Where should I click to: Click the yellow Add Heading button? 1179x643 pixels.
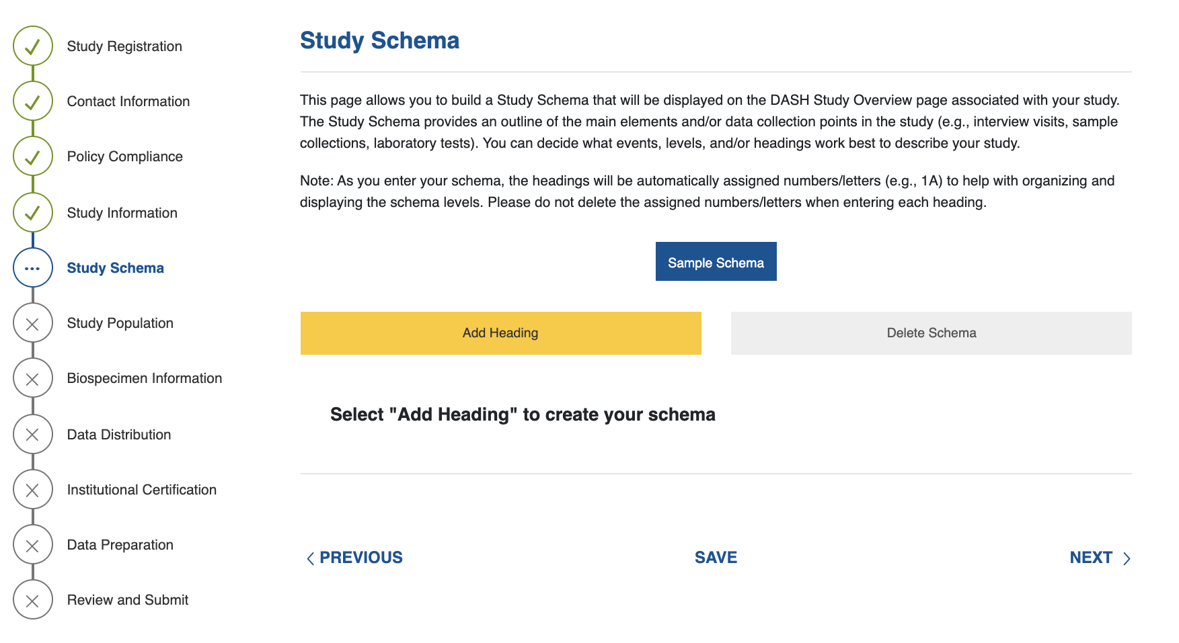pyautogui.click(x=500, y=333)
